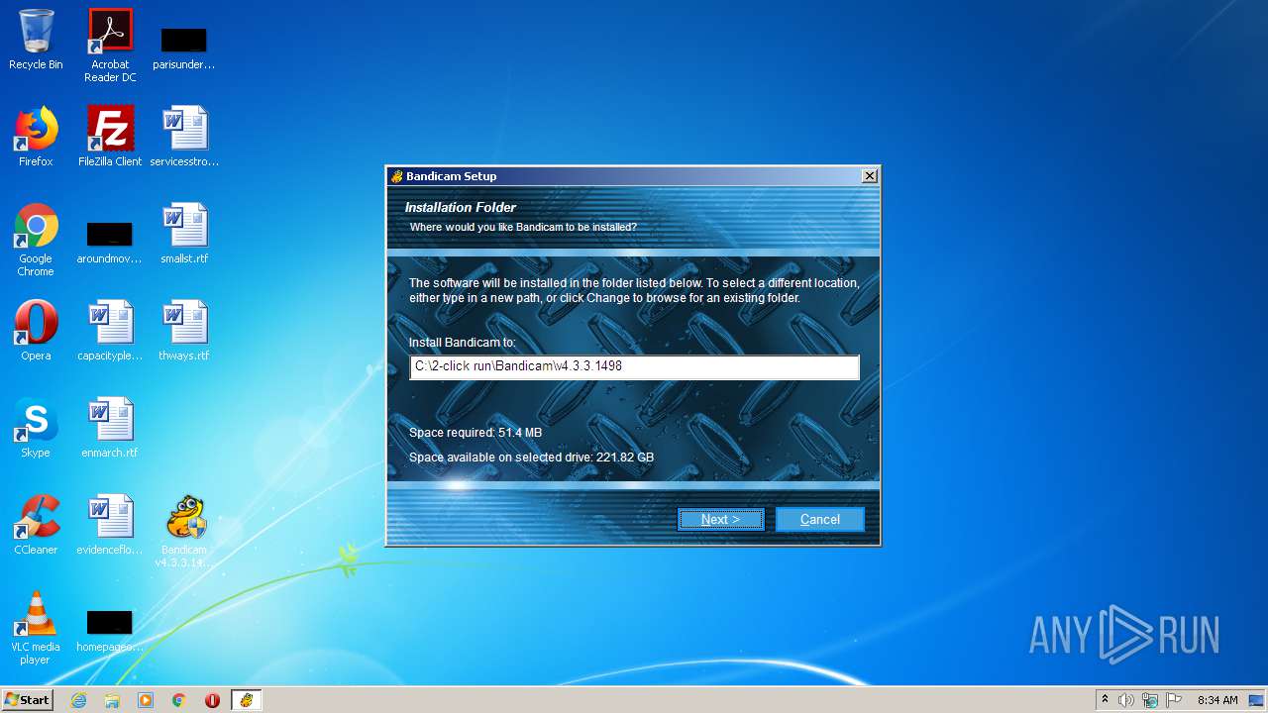The width and height of the screenshot is (1268, 713).
Task: Launch FileZilla Client shortcut
Action: (110, 137)
